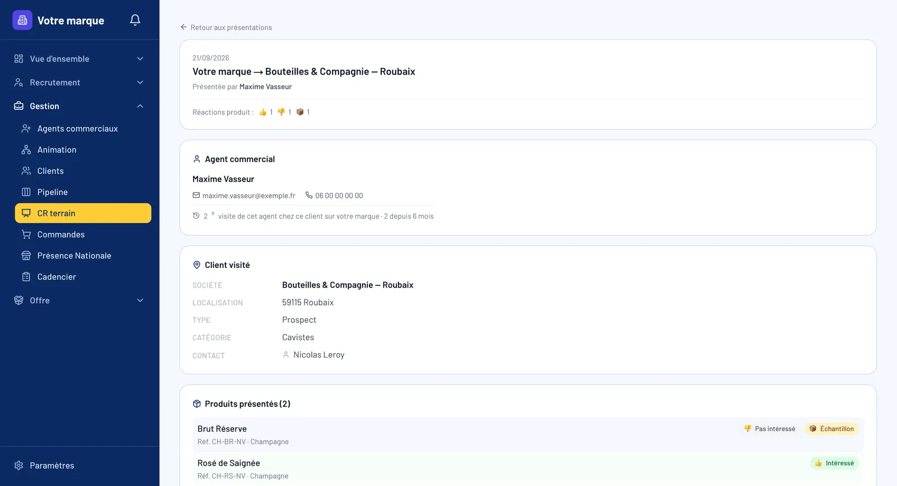
Task: Navigate to Présence Nationale
Action: coord(83,256)
